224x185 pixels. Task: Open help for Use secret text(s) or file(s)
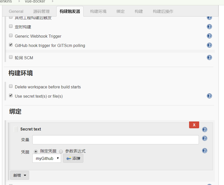pos(209,96)
